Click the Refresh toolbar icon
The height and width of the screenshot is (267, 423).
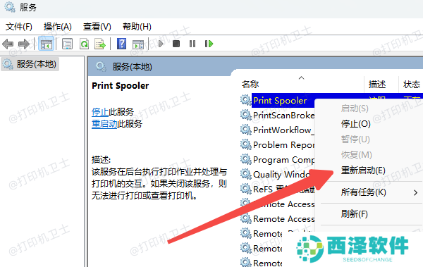84,44
